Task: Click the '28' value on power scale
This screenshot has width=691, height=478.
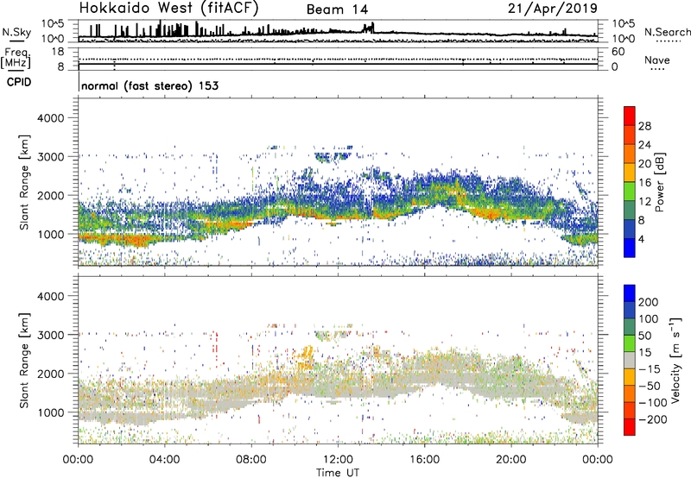Action: pyautogui.click(x=644, y=126)
